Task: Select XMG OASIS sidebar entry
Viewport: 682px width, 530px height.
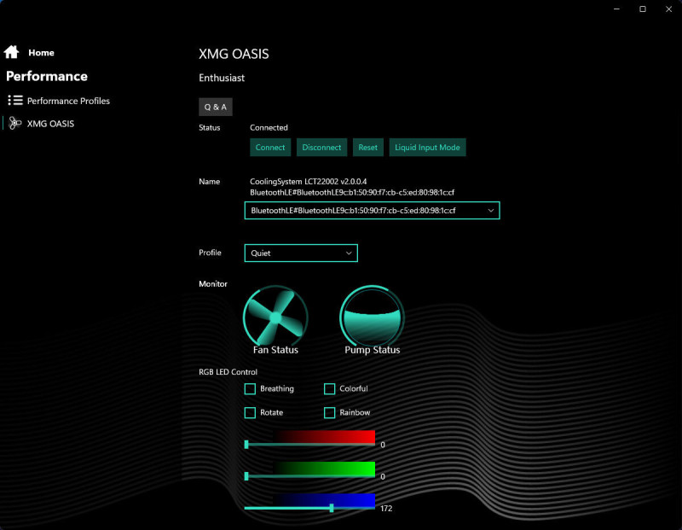Action: (x=50, y=124)
